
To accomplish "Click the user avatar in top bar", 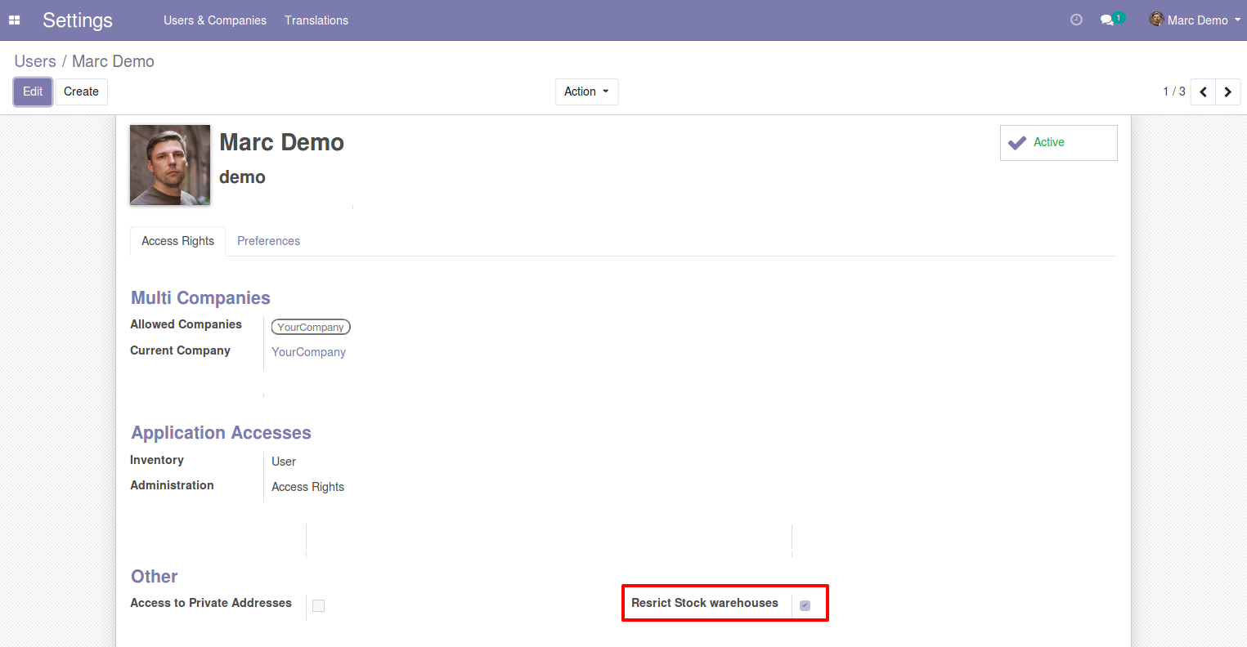I will click(1156, 20).
